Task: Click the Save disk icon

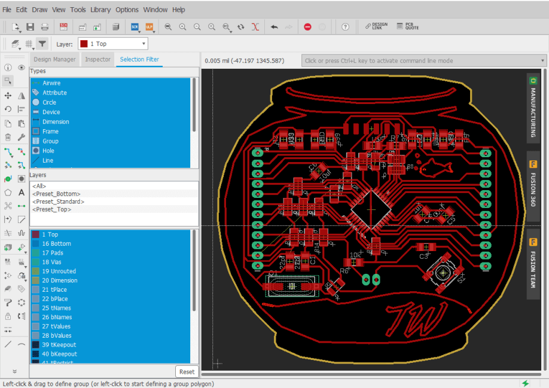Action: pos(30,27)
